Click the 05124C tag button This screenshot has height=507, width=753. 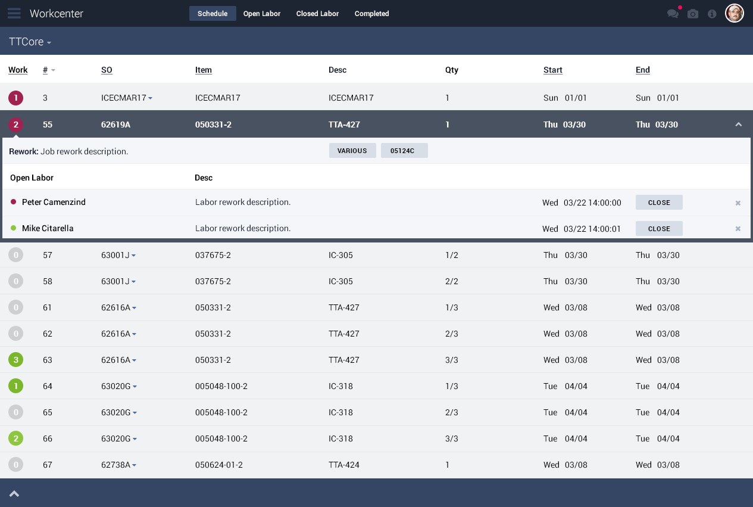(404, 151)
